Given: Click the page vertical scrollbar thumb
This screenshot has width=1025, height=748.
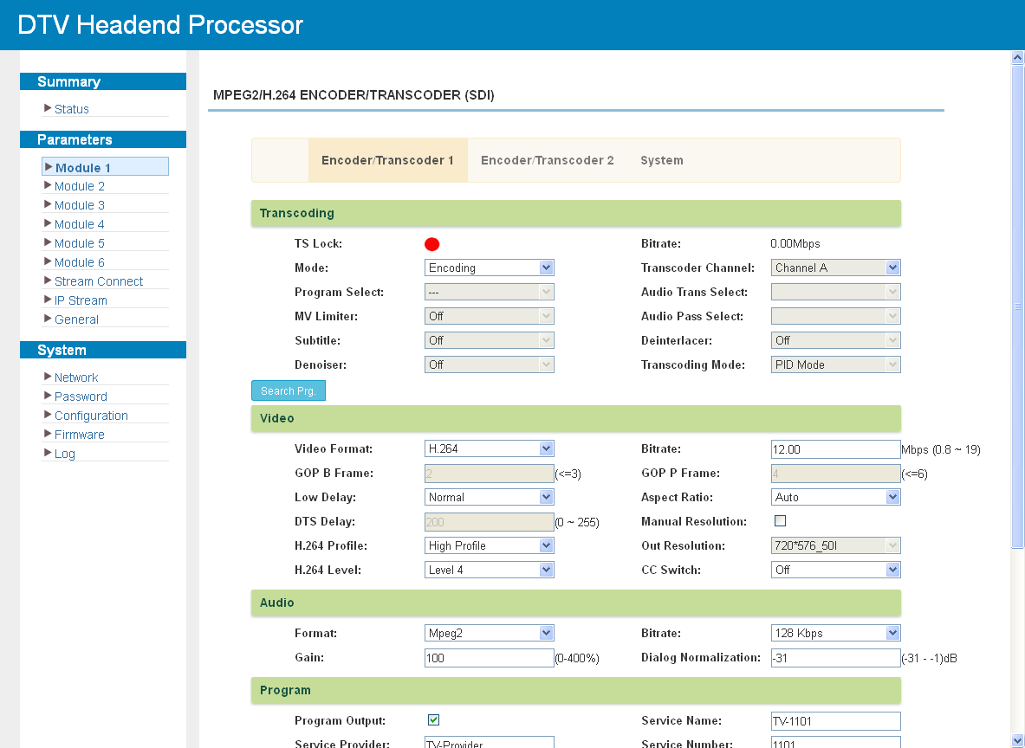Looking at the screenshot, I should tap(1017, 306).
